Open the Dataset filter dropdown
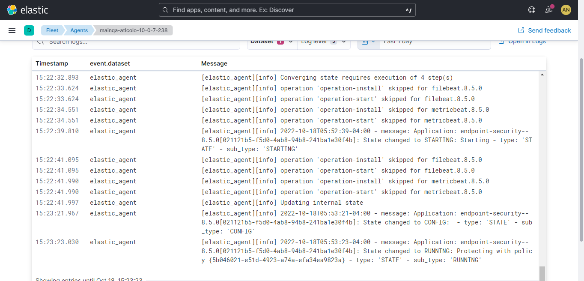The image size is (584, 281). tap(272, 42)
